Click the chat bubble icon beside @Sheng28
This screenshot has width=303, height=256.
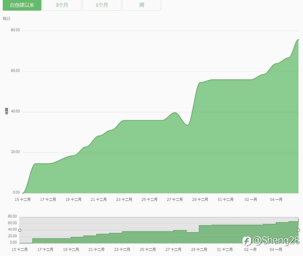click(247, 241)
